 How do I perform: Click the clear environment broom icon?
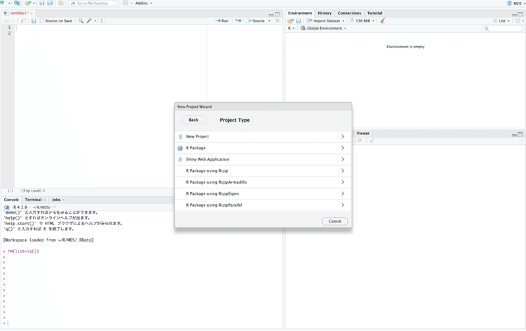383,21
